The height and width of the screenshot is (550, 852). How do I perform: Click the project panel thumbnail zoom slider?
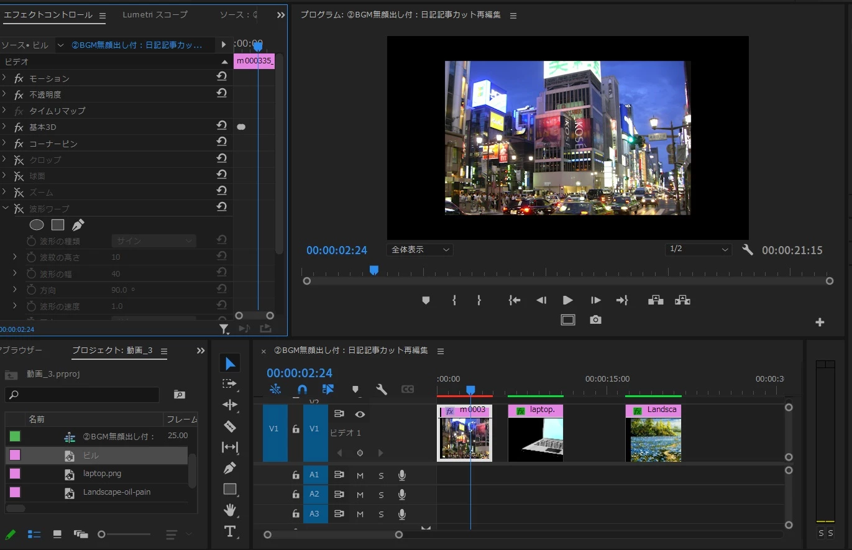tap(102, 534)
